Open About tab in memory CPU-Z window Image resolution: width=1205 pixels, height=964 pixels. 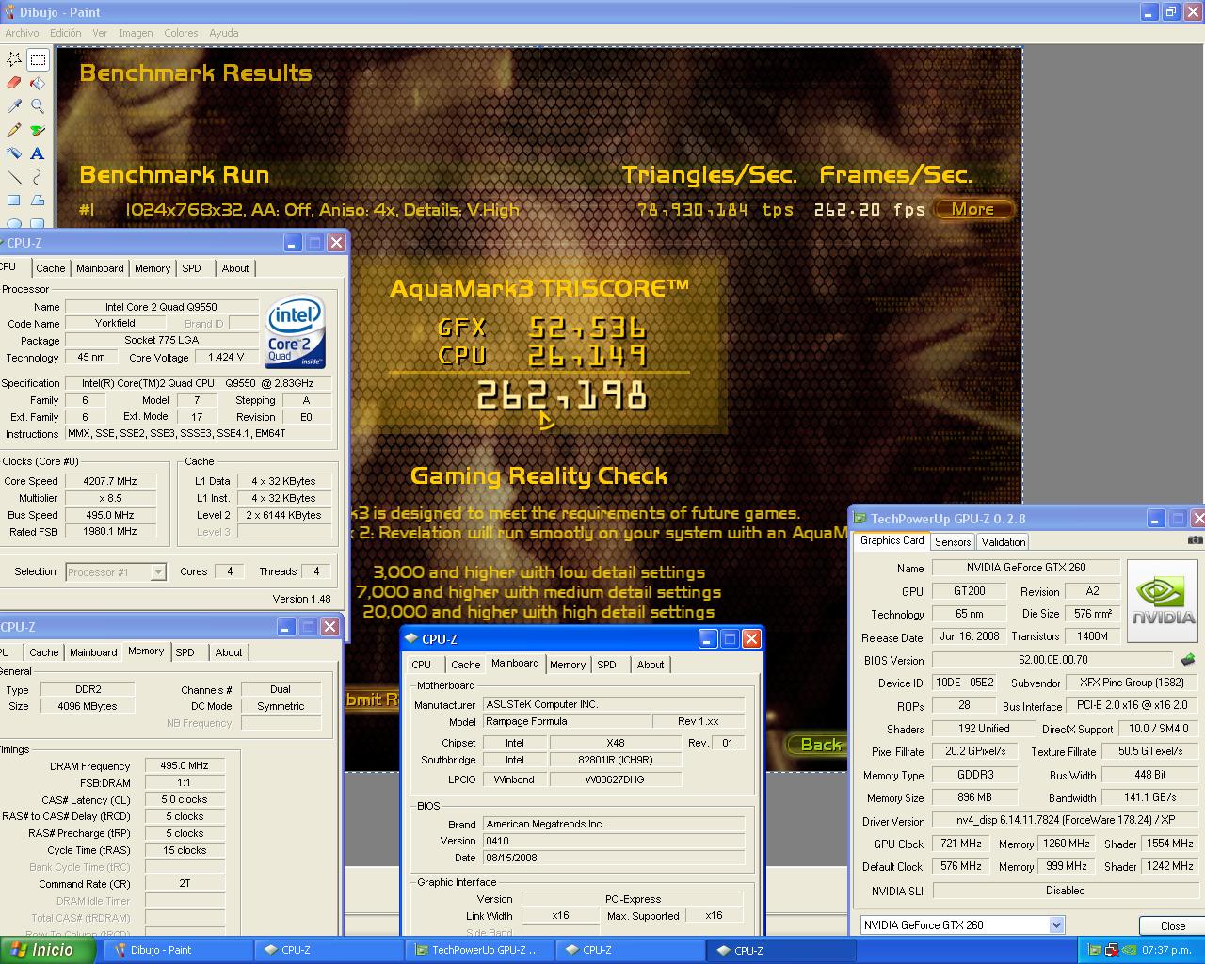tap(229, 652)
